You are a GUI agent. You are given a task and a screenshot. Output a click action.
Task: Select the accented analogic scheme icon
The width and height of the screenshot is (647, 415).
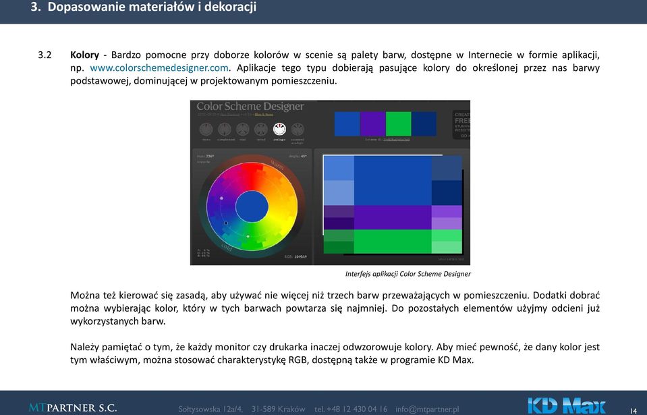298,130
